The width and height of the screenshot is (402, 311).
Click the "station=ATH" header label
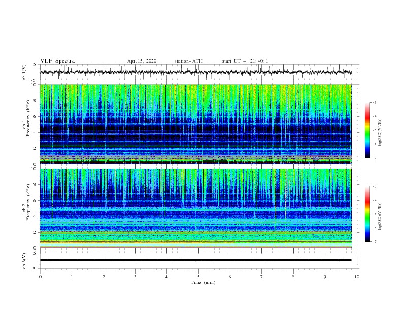tap(188, 61)
